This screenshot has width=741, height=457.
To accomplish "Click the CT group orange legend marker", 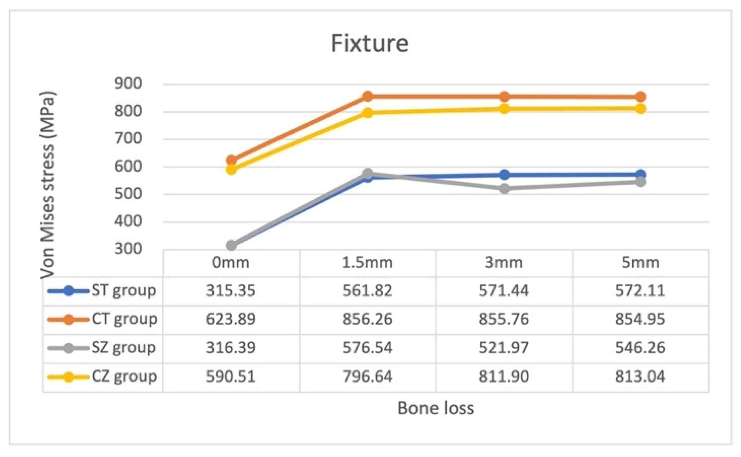I will tap(69, 319).
